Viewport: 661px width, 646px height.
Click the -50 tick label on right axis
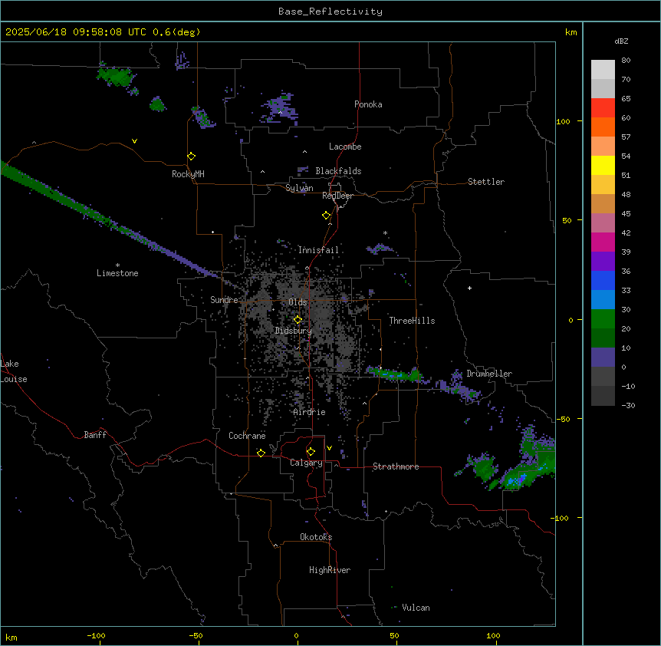pos(563,419)
